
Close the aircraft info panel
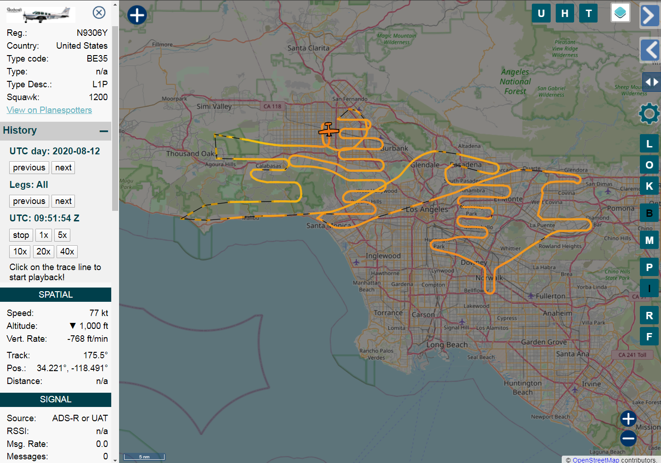coord(99,12)
